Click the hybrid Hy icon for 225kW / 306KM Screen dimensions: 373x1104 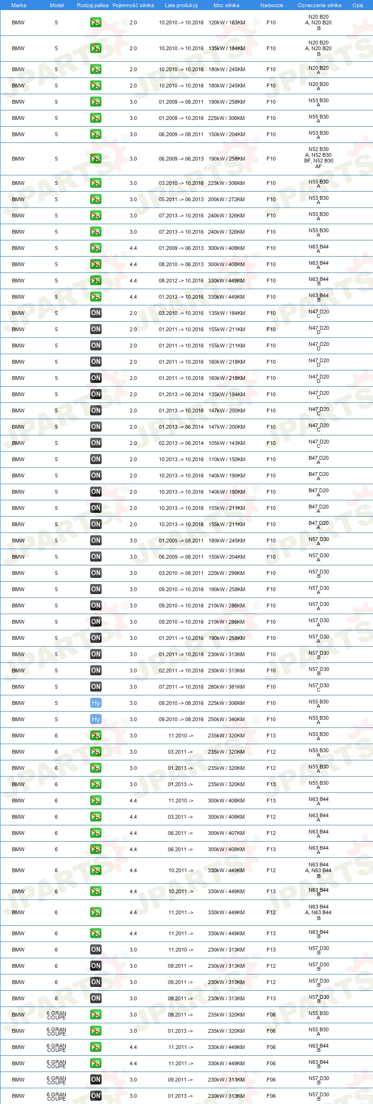[x=96, y=703]
